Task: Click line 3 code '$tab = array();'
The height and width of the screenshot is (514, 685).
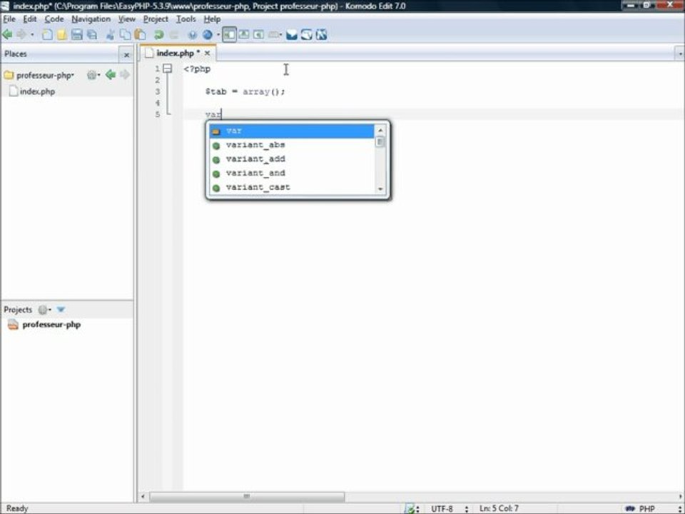Action: 245,92
